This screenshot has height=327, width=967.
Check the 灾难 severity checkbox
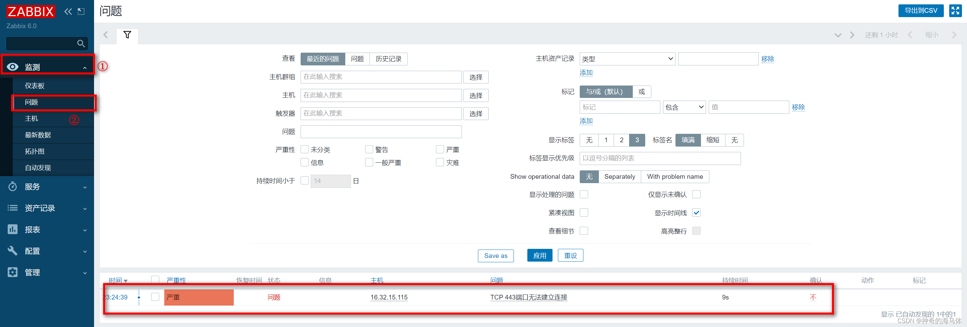pyautogui.click(x=440, y=162)
